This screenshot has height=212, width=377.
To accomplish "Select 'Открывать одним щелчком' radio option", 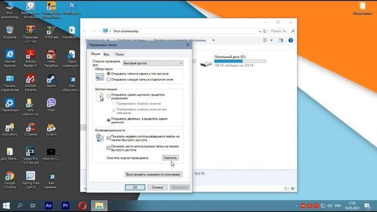I will point(108,97).
